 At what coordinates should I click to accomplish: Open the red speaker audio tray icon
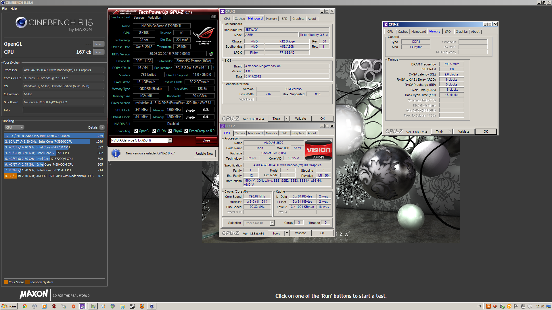[x=495, y=306]
